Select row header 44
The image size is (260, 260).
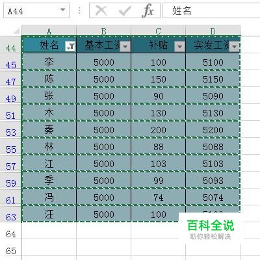click(x=11, y=45)
